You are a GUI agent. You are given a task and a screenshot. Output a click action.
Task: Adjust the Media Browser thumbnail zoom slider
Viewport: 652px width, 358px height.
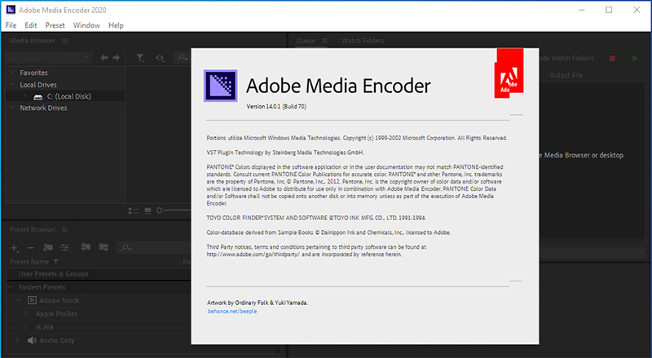(x=159, y=210)
